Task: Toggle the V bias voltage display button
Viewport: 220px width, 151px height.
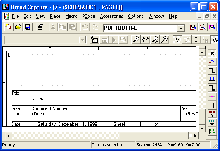Action: click(x=177, y=40)
